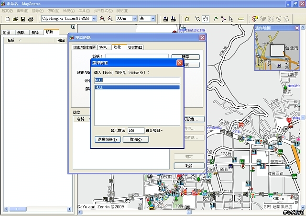Click the 搜尋 button in search place dialog
Screen dimensions: 306x216
point(186,57)
